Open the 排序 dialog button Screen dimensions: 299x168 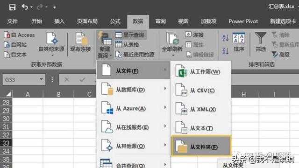tap(239, 42)
